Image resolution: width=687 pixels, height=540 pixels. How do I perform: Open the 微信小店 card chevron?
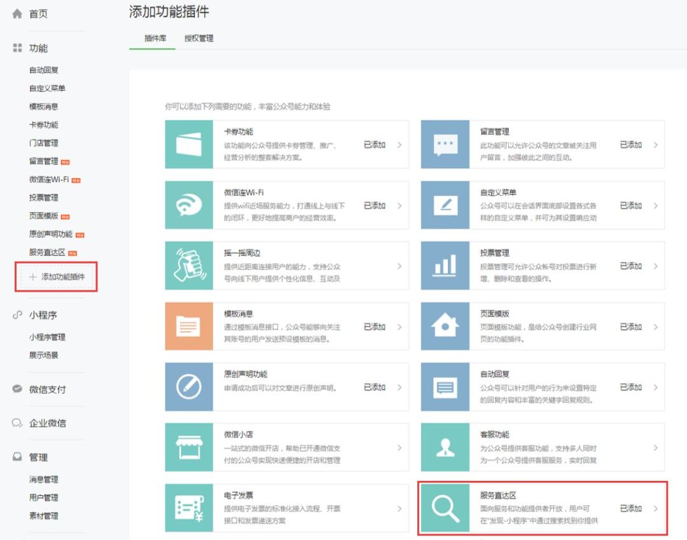[x=399, y=447]
